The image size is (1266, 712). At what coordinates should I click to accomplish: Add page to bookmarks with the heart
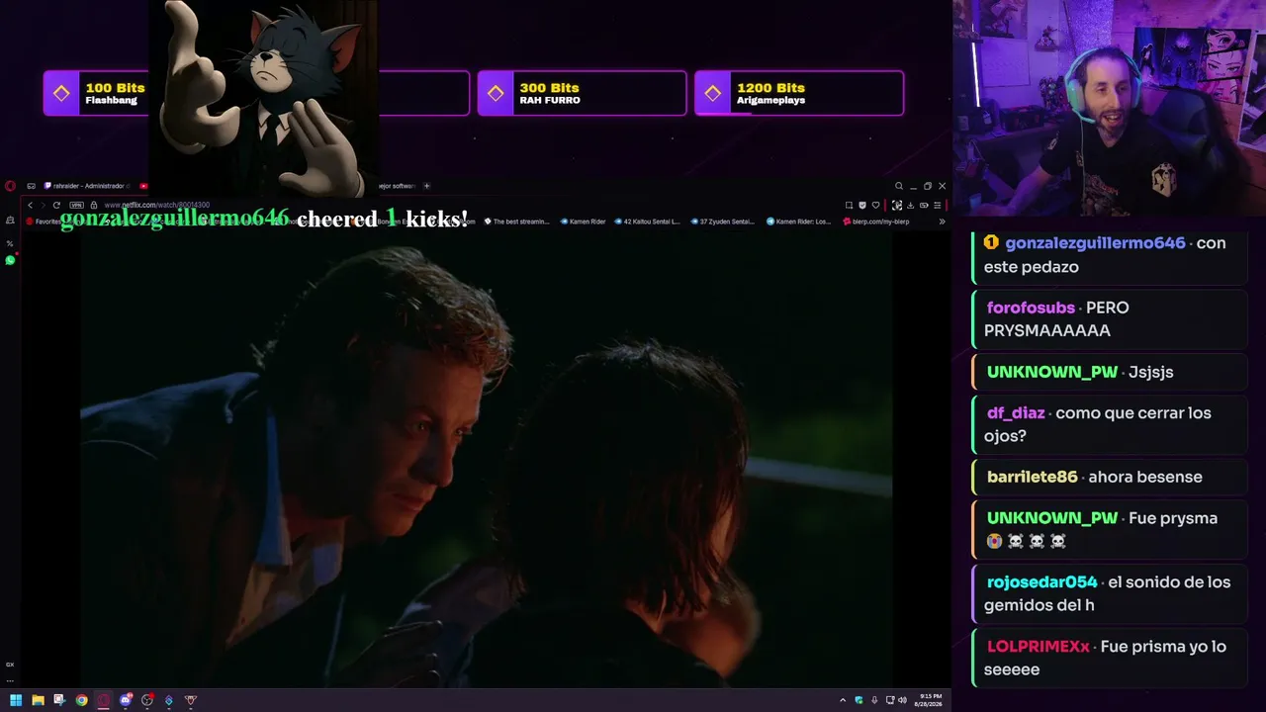pos(875,205)
